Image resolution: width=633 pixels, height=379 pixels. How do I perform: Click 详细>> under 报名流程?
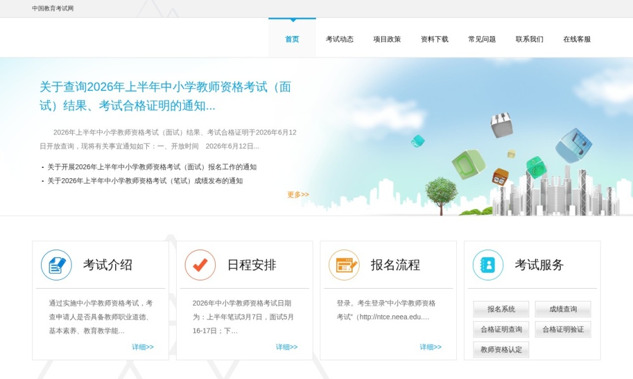click(430, 347)
